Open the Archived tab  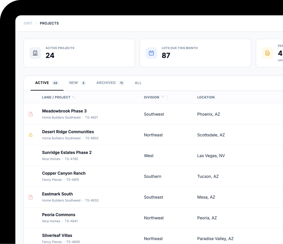110,83
